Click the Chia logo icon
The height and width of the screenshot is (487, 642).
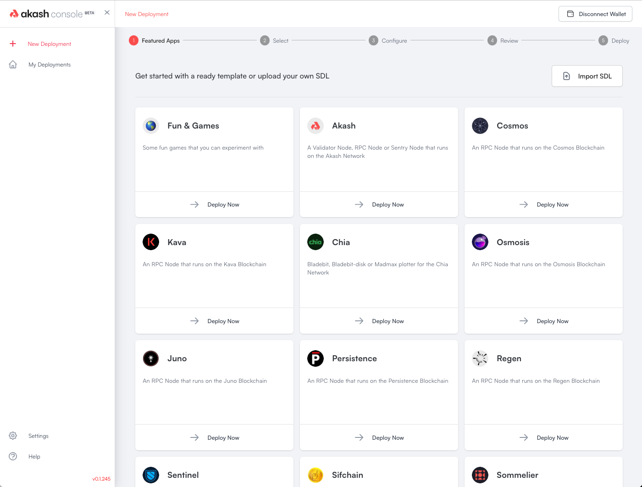(315, 242)
